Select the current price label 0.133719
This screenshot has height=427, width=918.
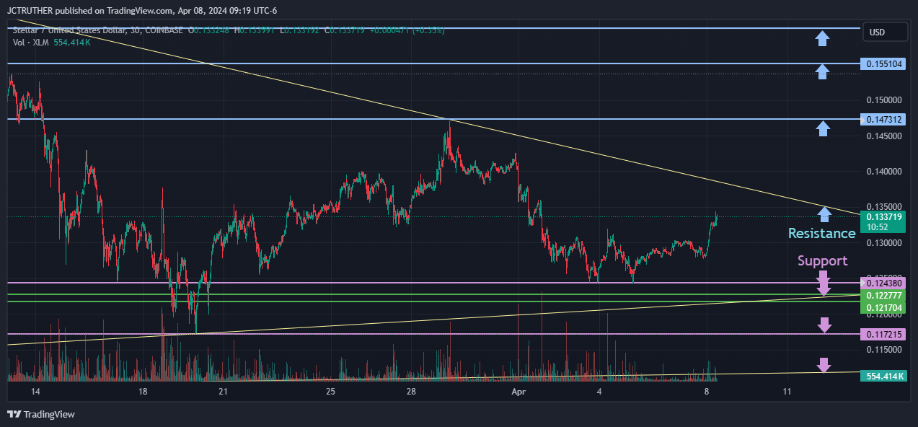(x=884, y=216)
